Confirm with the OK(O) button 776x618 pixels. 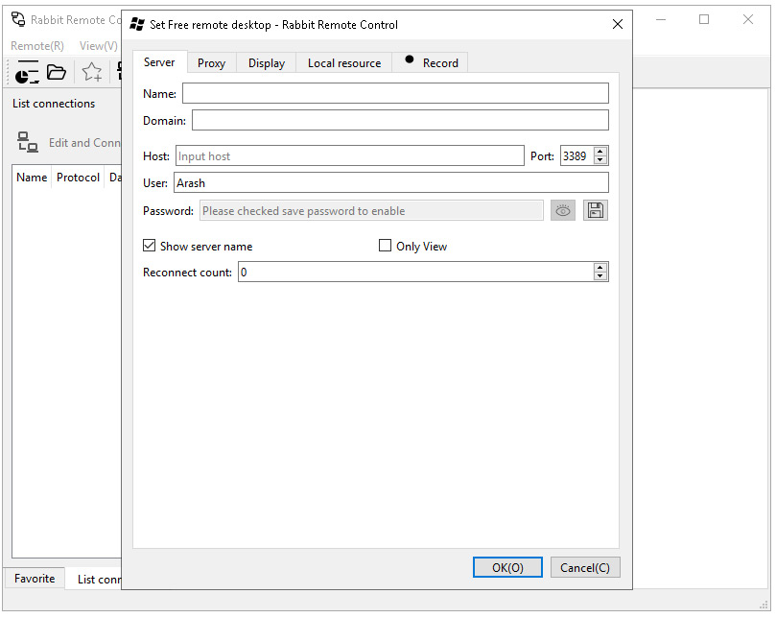[507, 567]
